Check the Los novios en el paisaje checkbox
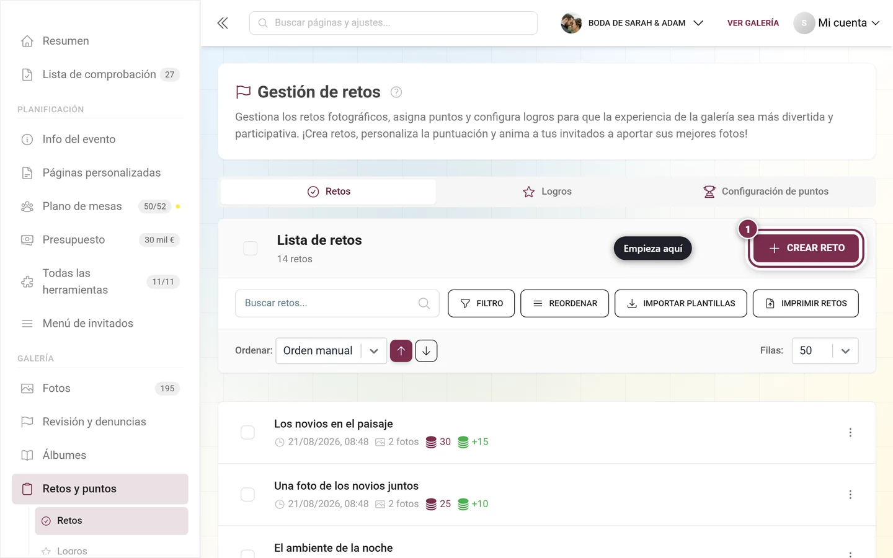This screenshot has height=558, width=893. (247, 433)
